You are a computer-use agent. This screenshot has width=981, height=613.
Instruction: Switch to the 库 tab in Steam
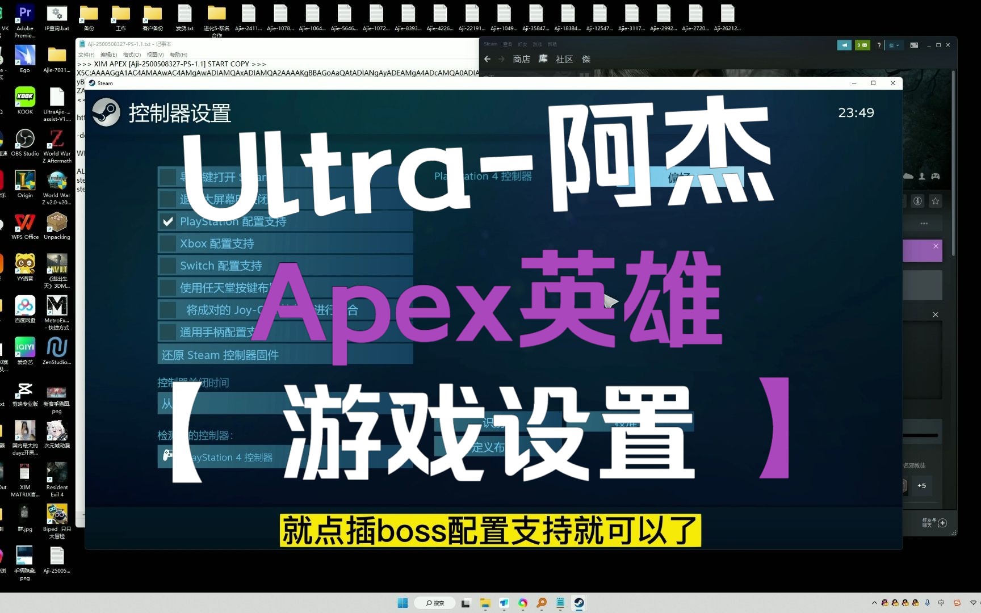pyautogui.click(x=542, y=59)
